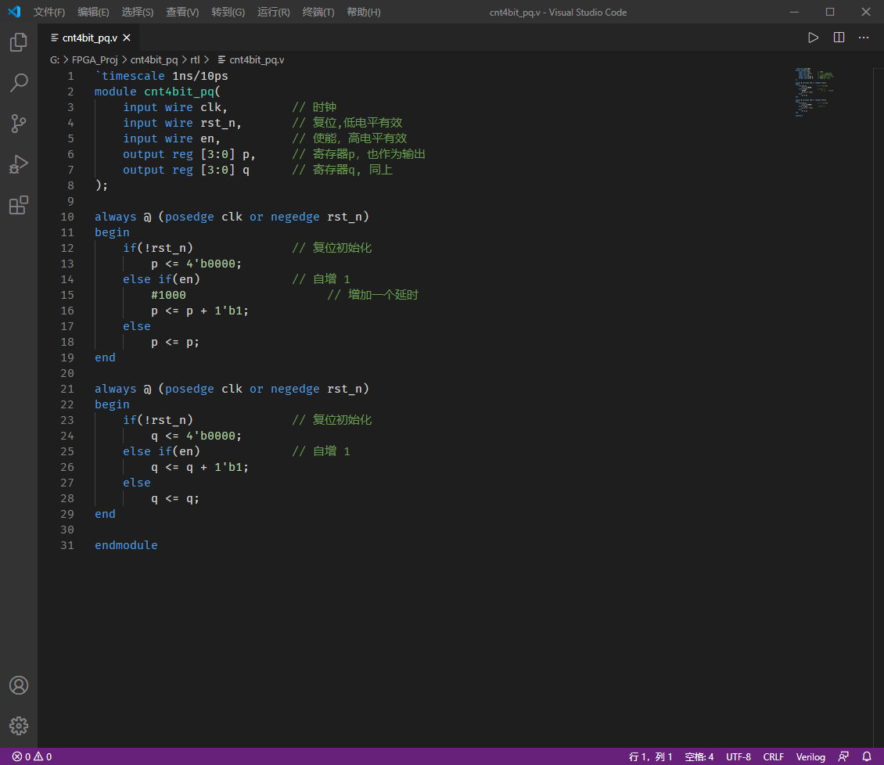The width and height of the screenshot is (884, 765).
Task: Open the 文件(F) menu
Action: pos(49,13)
